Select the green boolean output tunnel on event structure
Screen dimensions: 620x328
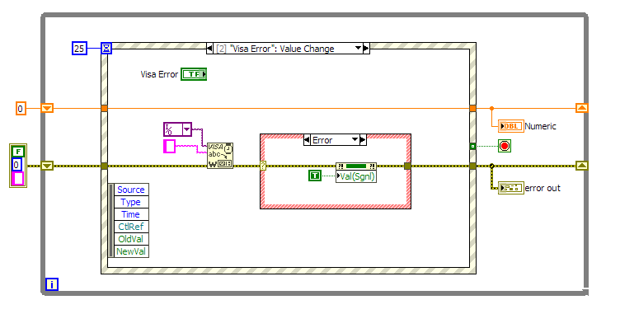(472, 146)
